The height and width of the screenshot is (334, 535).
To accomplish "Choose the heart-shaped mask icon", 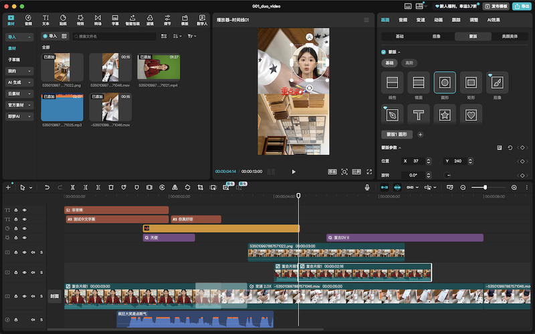I will [x=471, y=115].
